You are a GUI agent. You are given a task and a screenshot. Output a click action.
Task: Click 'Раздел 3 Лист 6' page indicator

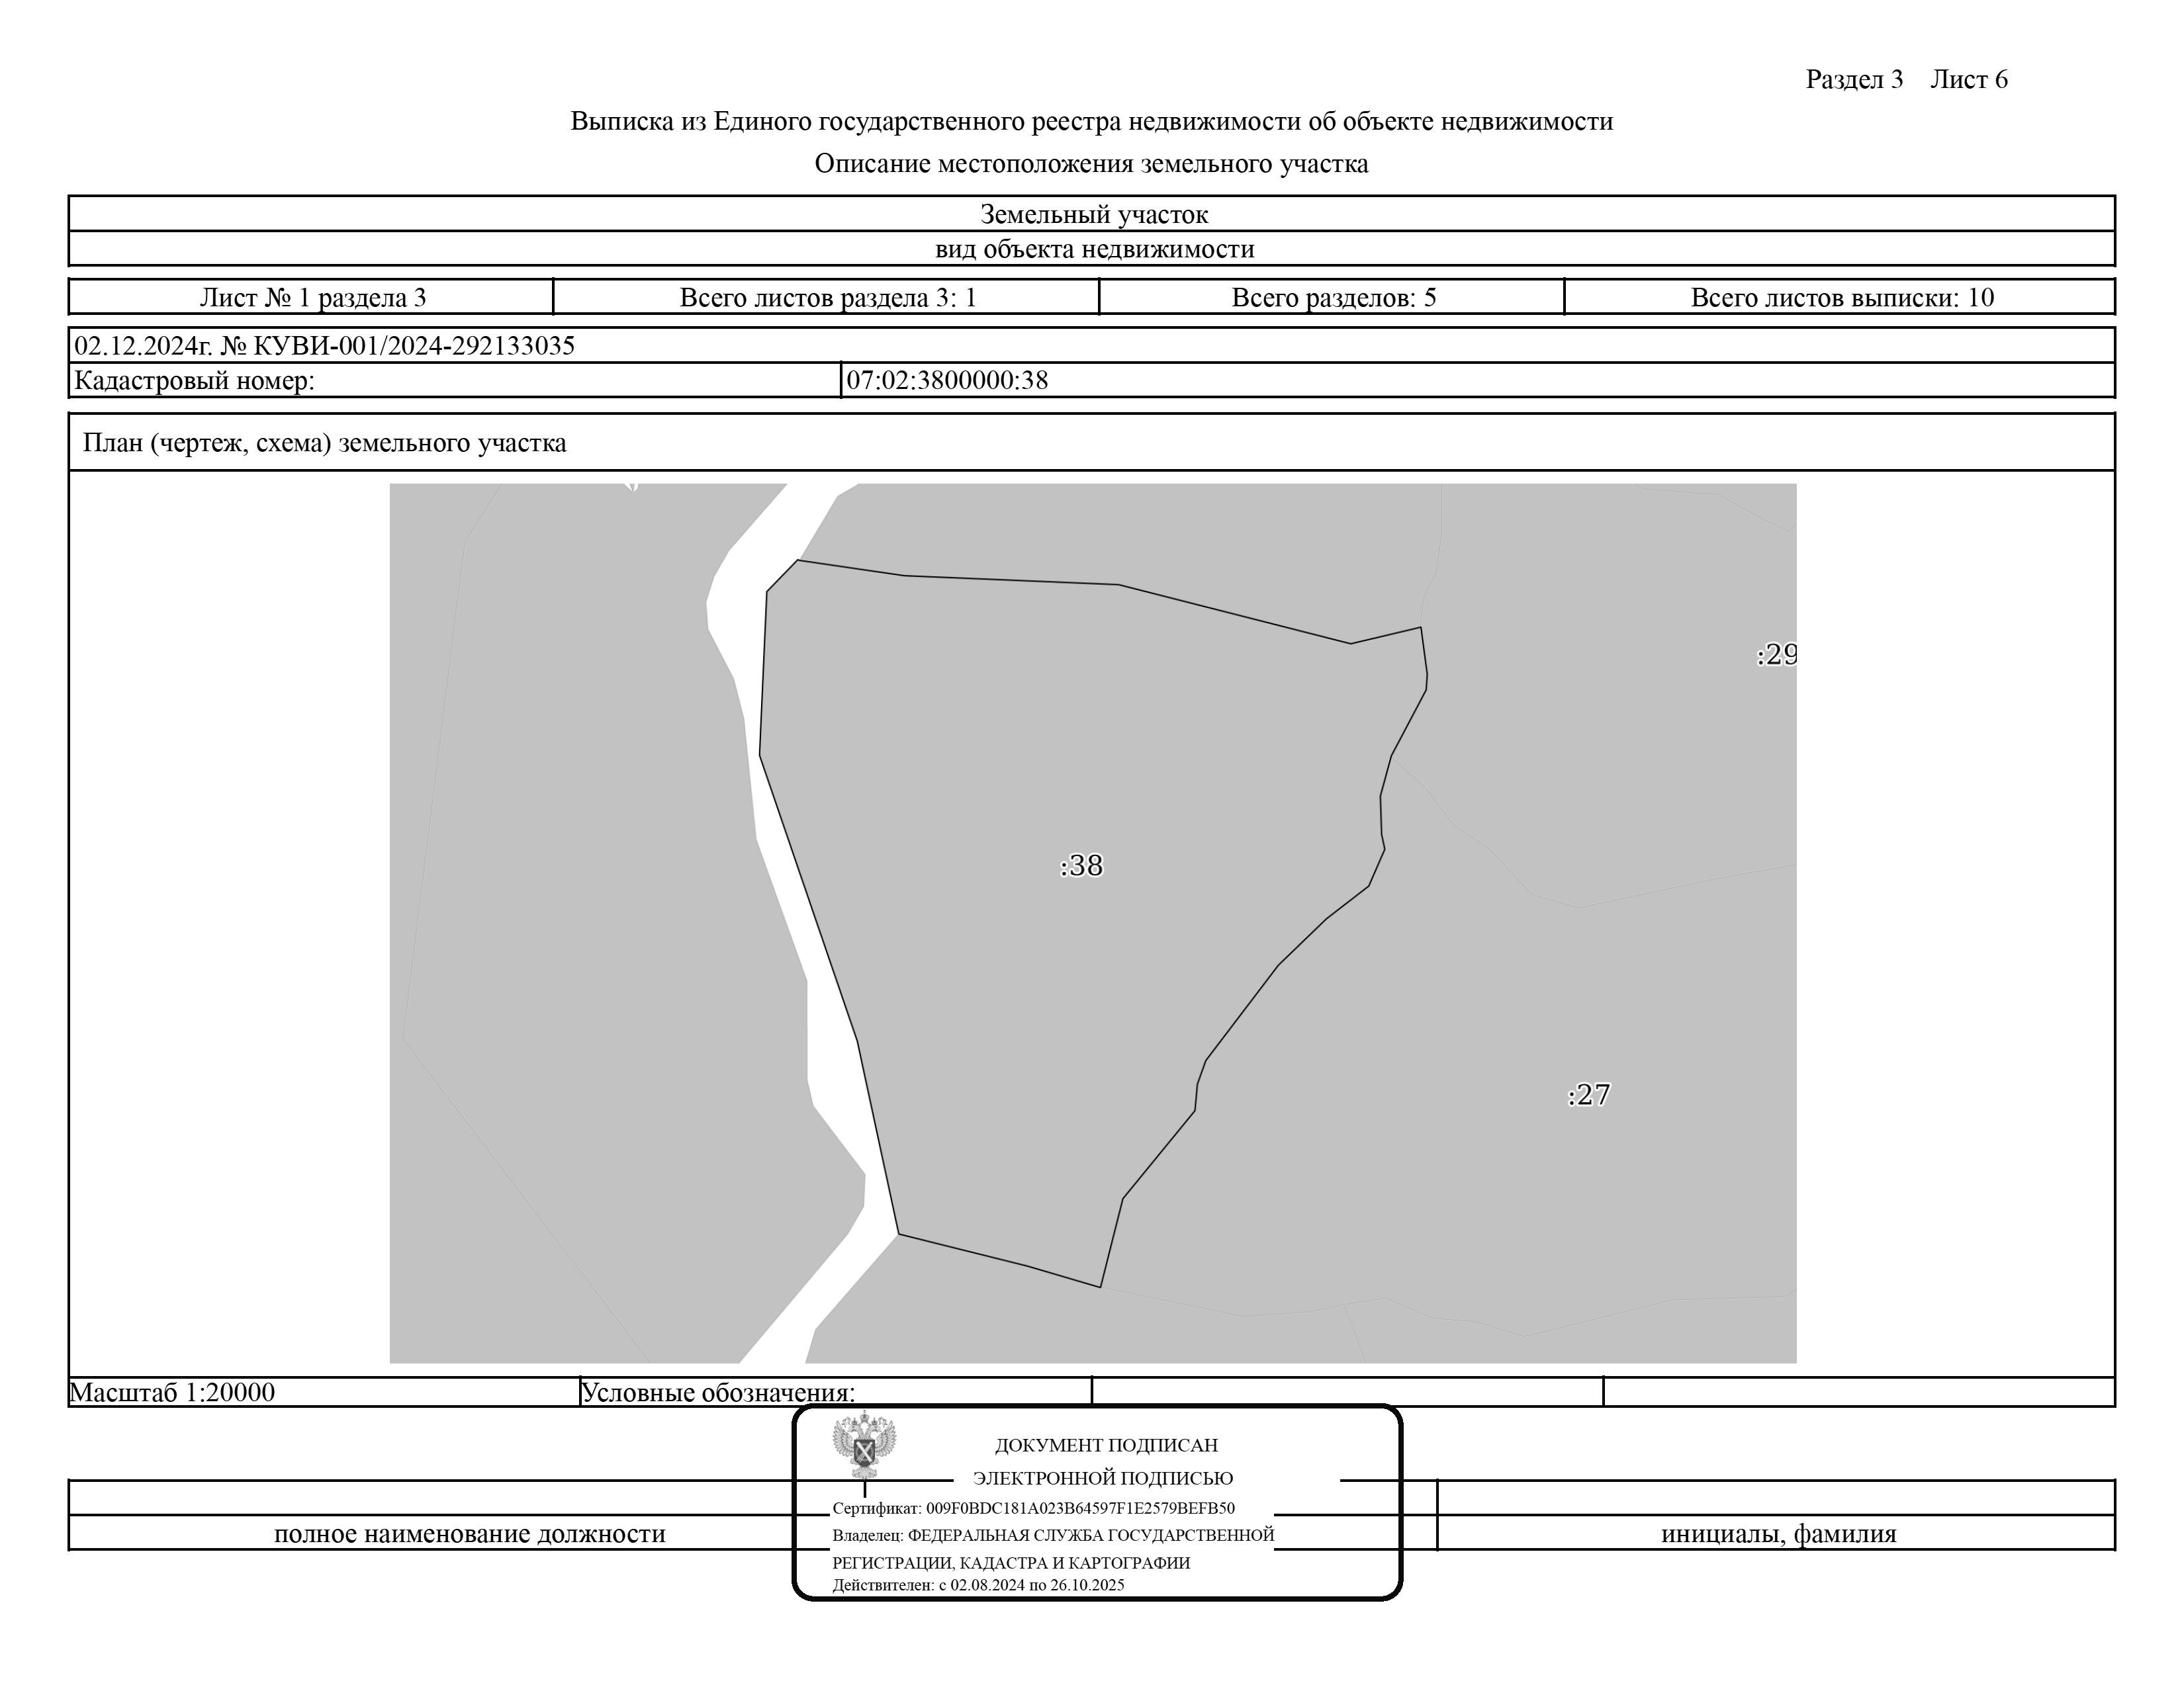click(x=1906, y=80)
